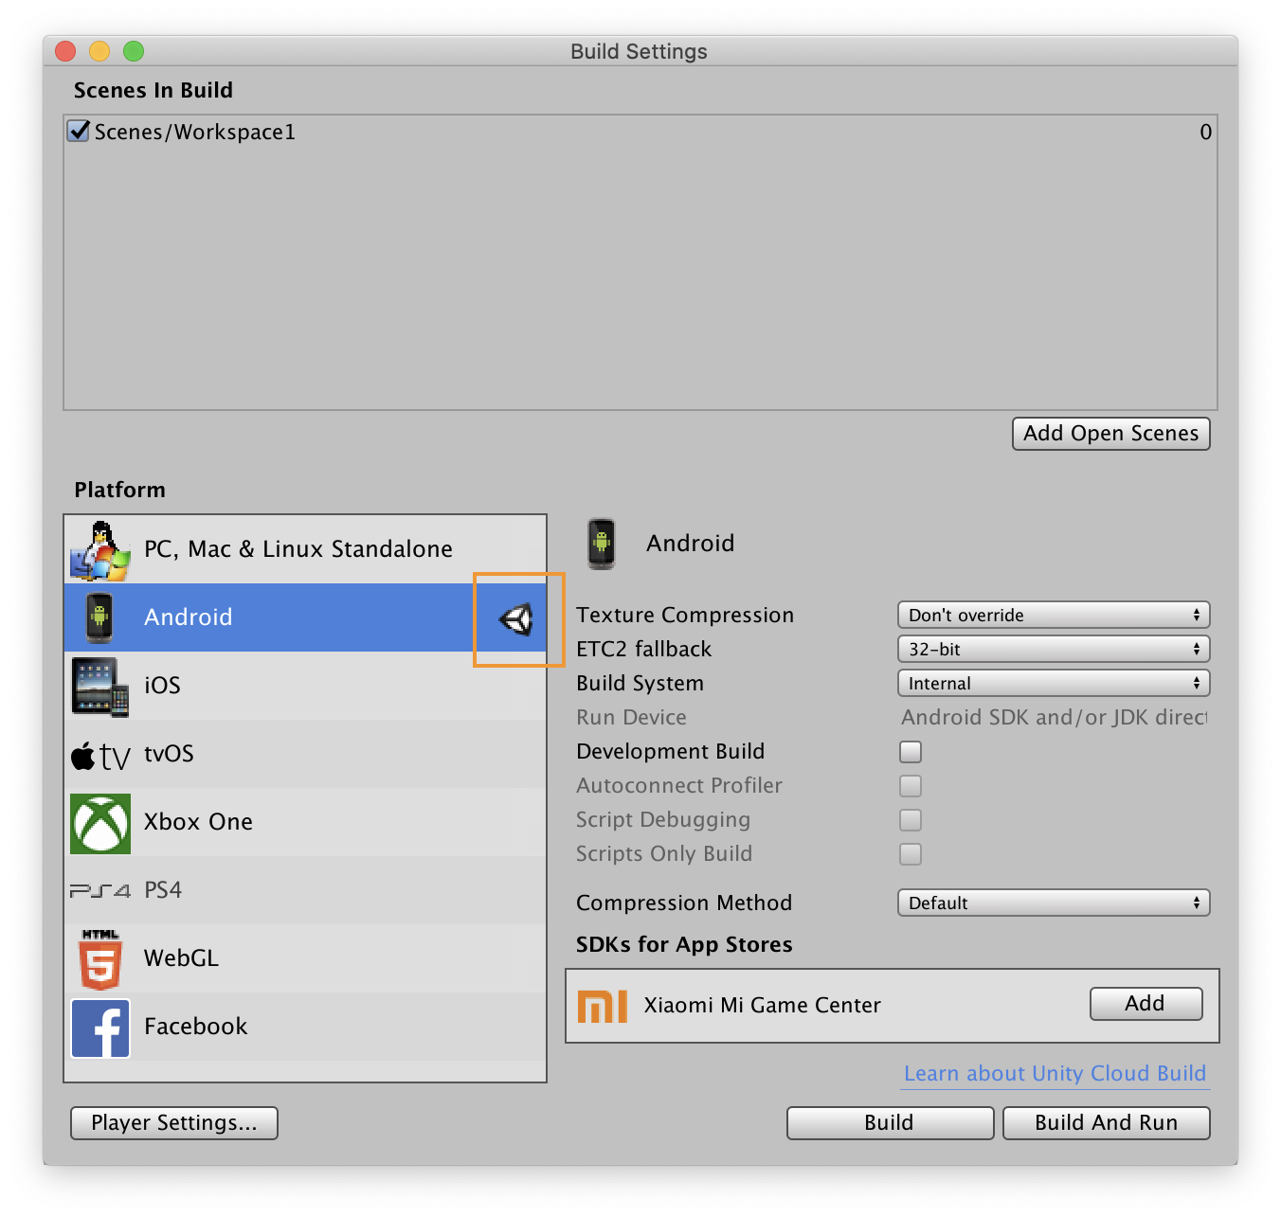Select the tvOS platform
The image size is (1281, 1216).
(305, 754)
